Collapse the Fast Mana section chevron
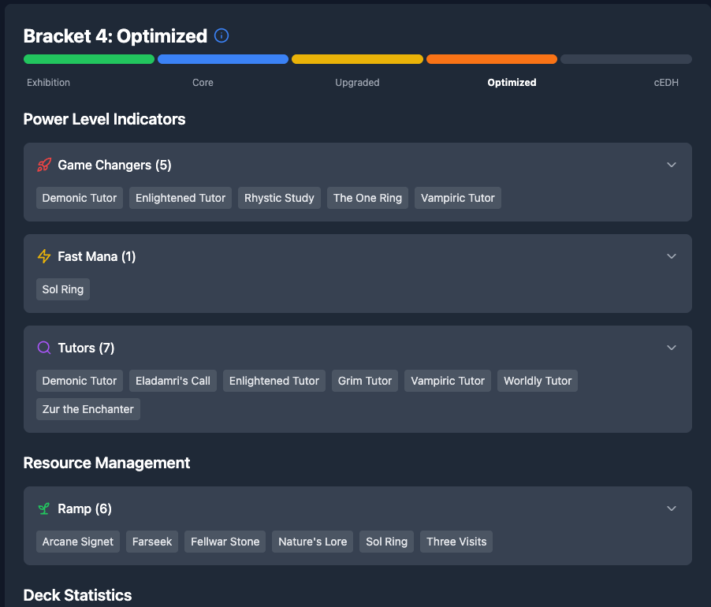The width and height of the screenshot is (711, 607). tap(672, 256)
